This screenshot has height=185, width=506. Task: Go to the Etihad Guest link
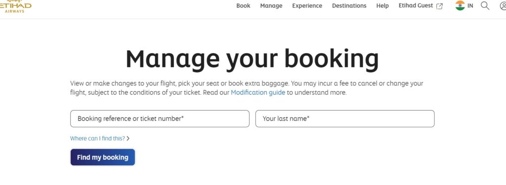coord(416,5)
